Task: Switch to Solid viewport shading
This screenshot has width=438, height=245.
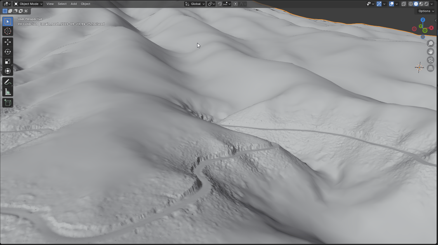Action: pyautogui.click(x=416, y=4)
